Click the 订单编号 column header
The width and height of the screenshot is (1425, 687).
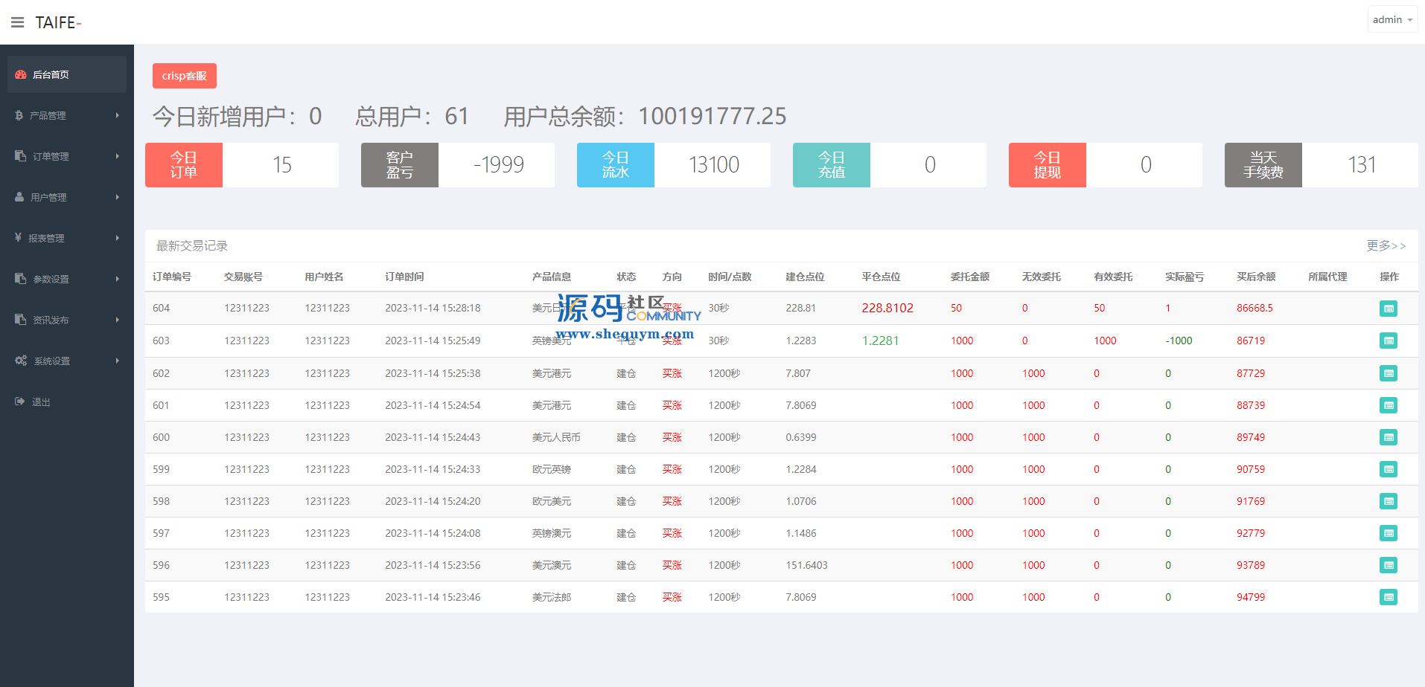[172, 277]
